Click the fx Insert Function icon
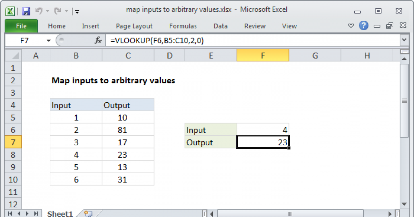Screen dimensions: 414x217 98,41
